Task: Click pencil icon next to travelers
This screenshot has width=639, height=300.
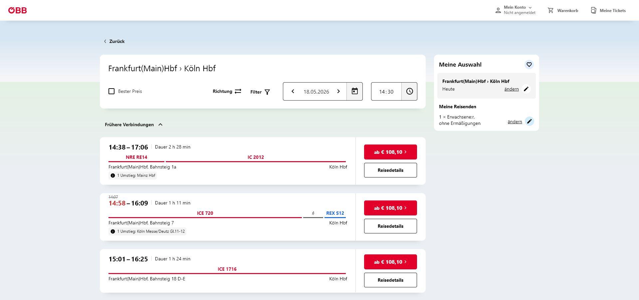Action: point(529,121)
